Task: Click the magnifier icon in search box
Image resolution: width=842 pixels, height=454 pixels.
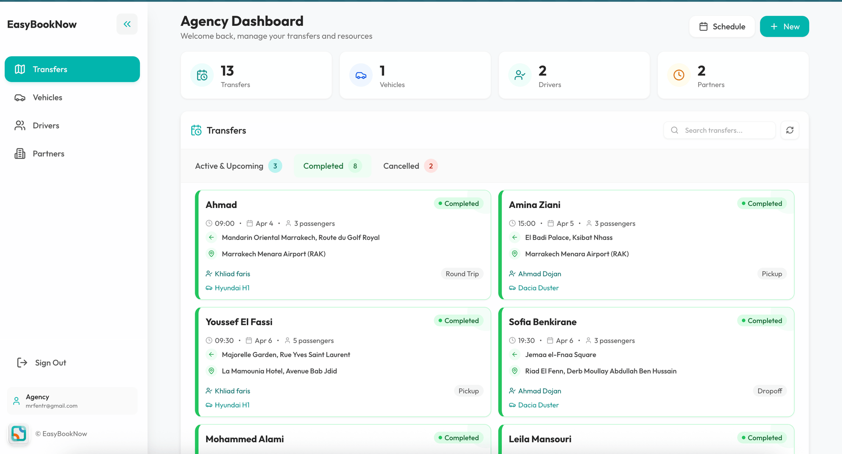Action: pos(674,130)
